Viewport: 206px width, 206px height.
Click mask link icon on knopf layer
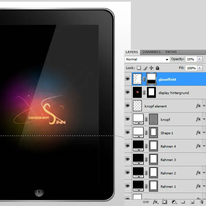(x=146, y=119)
